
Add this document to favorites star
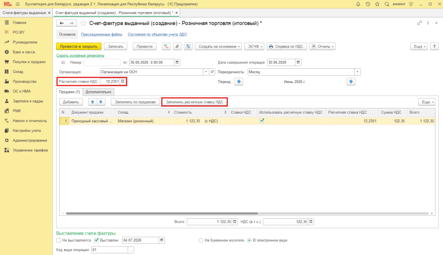(x=83, y=23)
